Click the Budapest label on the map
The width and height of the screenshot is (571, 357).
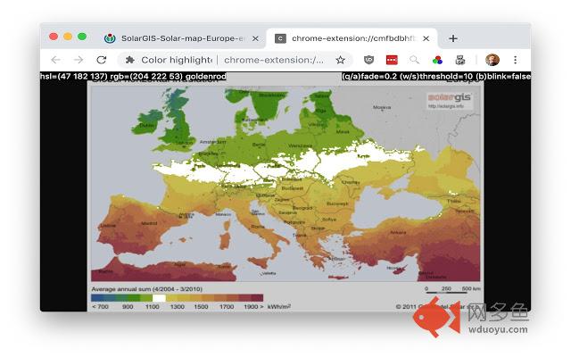293,188
